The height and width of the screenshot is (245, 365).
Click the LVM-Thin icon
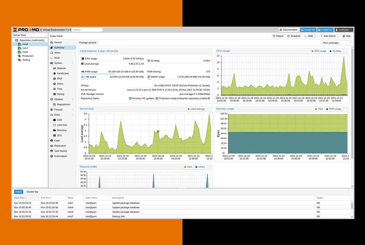tap(54, 125)
